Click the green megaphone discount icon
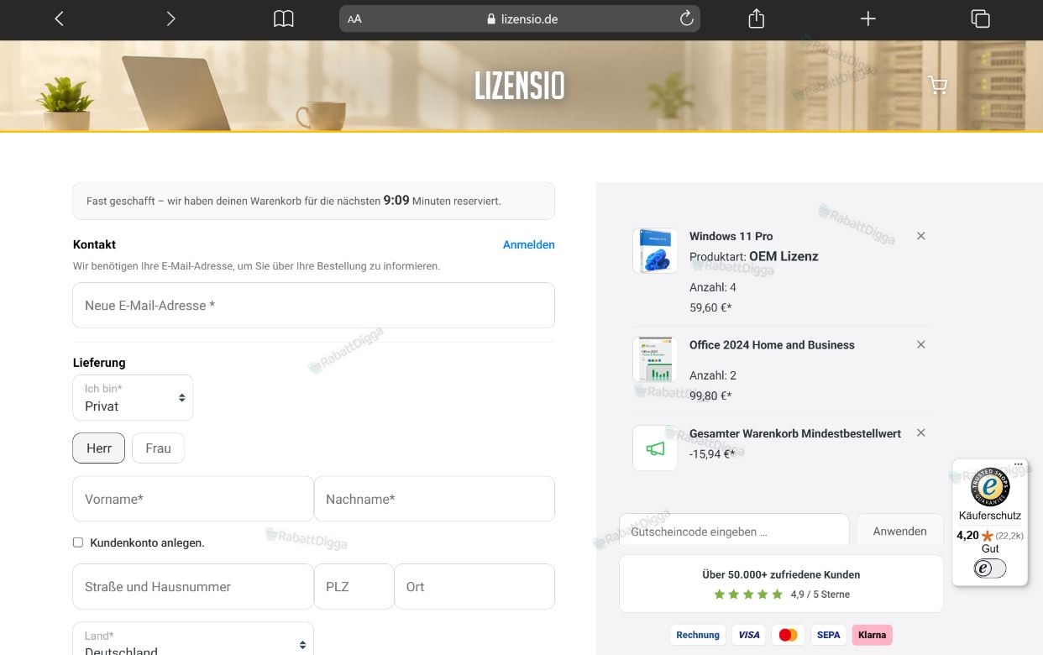Viewport: 1043px width, 655px height. pos(655,448)
